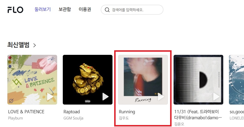Open the Running album cover art
Image resolution: width=244 pixels, height=127 pixels.
click(143, 80)
